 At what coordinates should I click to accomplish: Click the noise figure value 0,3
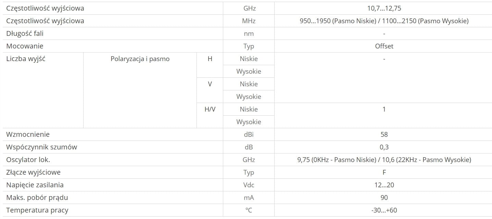[x=384, y=147]
